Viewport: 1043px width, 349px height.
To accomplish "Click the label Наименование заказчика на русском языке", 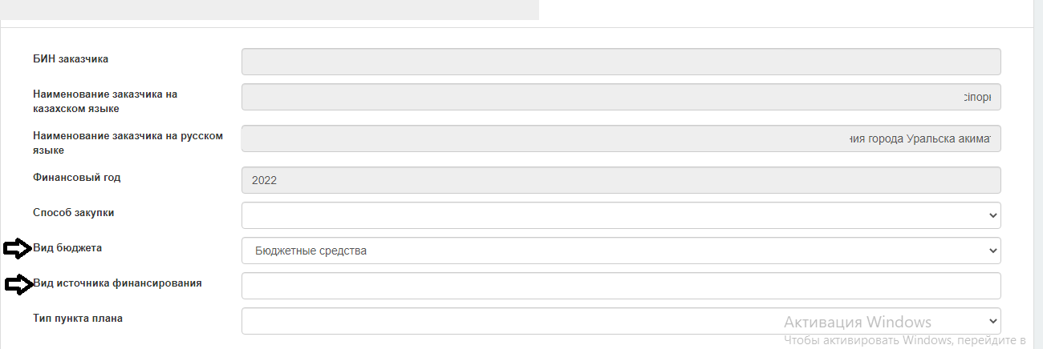I will pyautogui.click(x=128, y=142).
